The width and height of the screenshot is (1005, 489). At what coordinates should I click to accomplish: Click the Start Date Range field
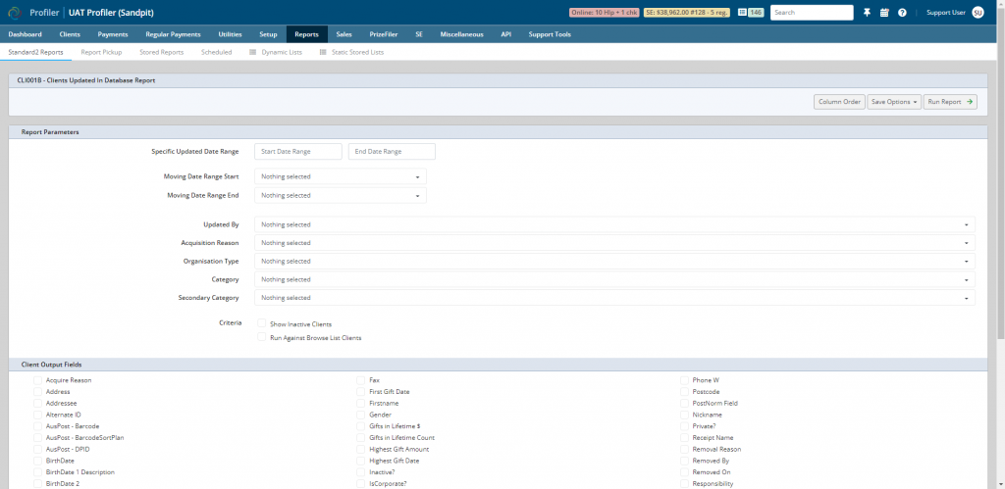tap(298, 152)
